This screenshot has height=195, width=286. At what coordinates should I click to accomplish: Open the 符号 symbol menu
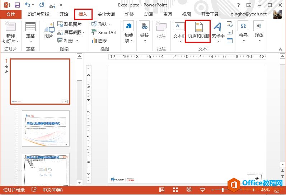(243, 32)
